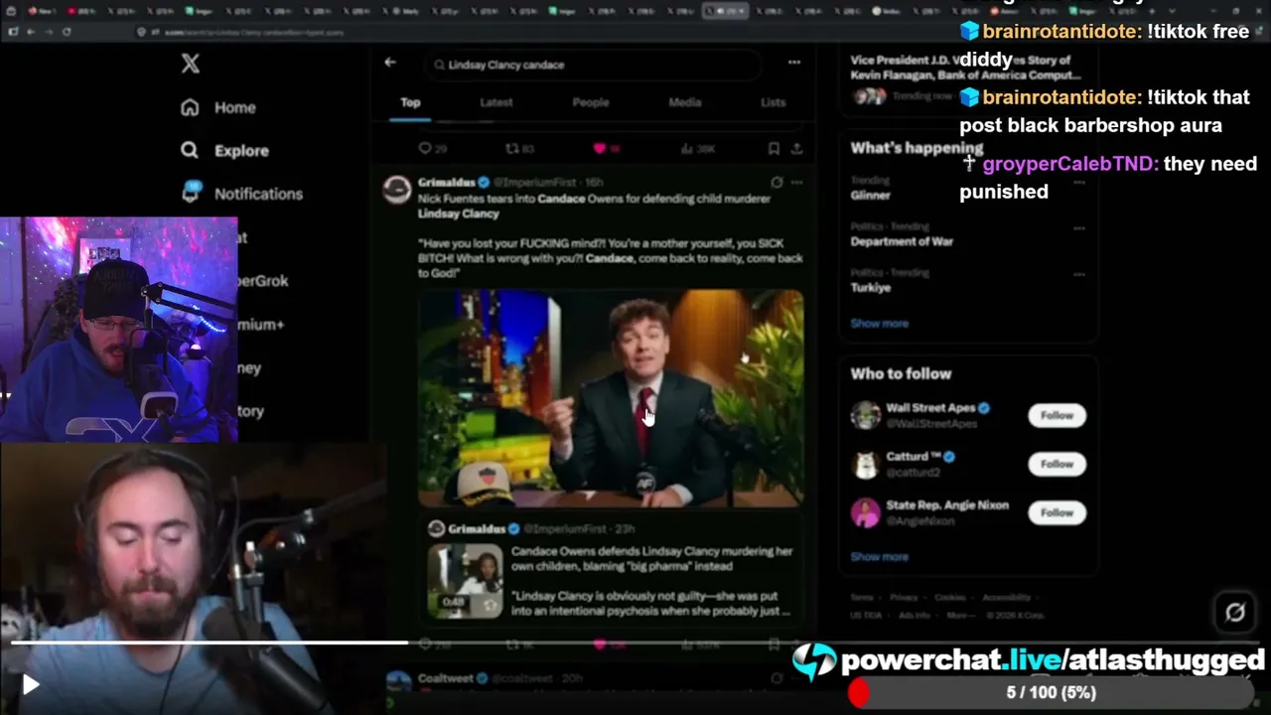The width and height of the screenshot is (1271, 715).
Task: Open the search options three-dot menu
Action: 794,63
